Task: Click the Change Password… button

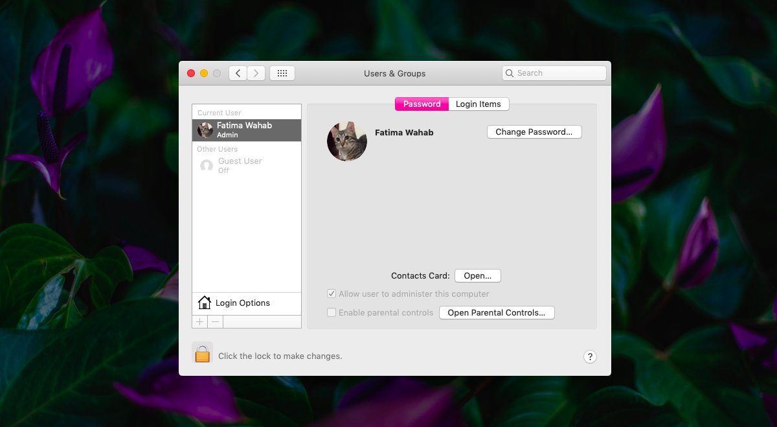Action: point(534,132)
